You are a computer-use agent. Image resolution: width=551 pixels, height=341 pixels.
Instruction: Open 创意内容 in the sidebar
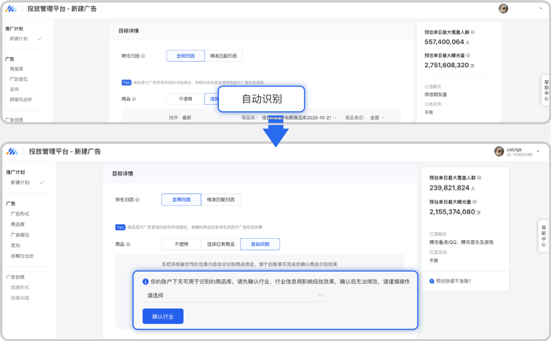click(20, 298)
